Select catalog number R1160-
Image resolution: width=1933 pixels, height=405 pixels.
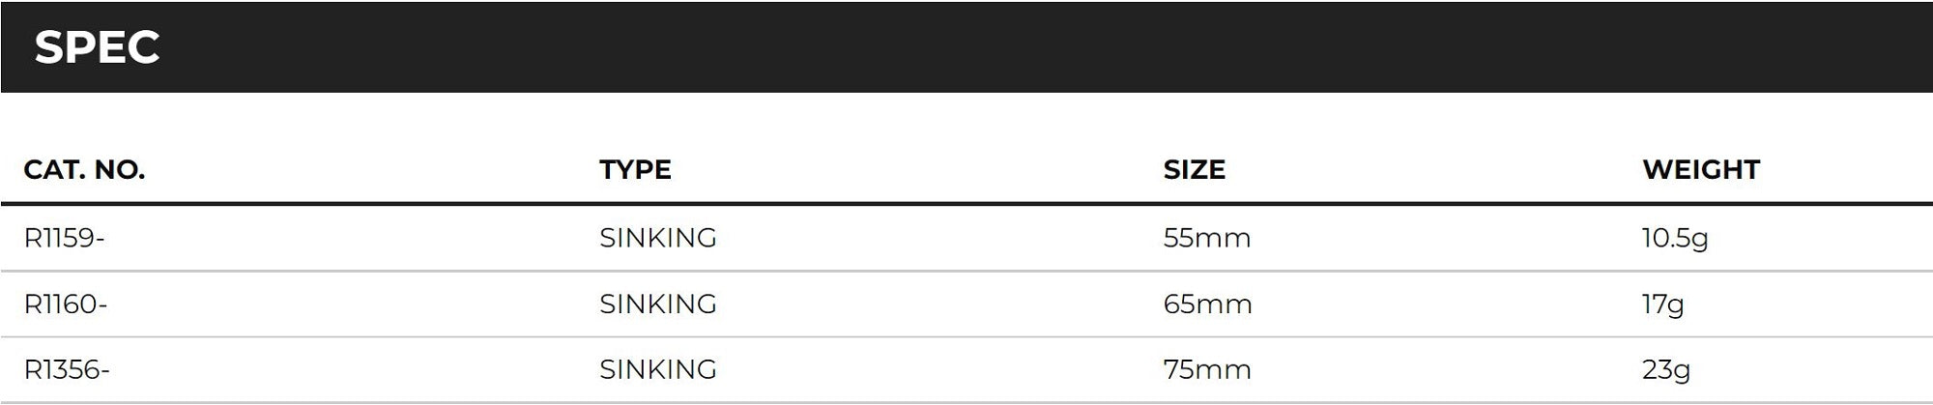point(66,304)
